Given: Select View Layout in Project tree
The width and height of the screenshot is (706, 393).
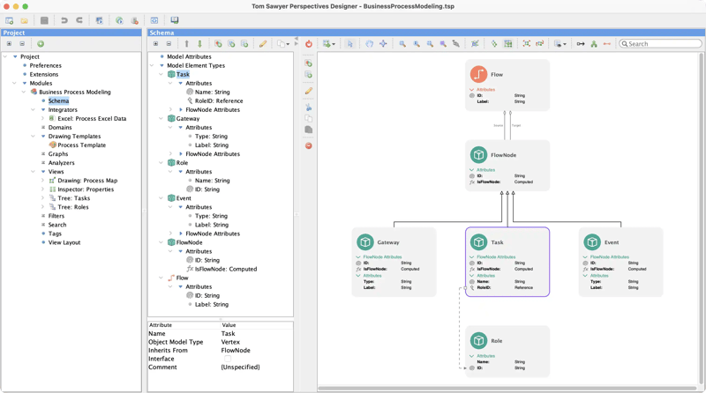Looking at the screenshot, I should click(x=64, y=243).
